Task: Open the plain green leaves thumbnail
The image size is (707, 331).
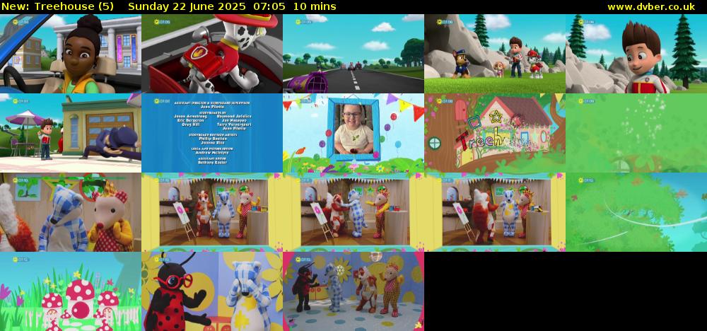Action: [636, 133]
